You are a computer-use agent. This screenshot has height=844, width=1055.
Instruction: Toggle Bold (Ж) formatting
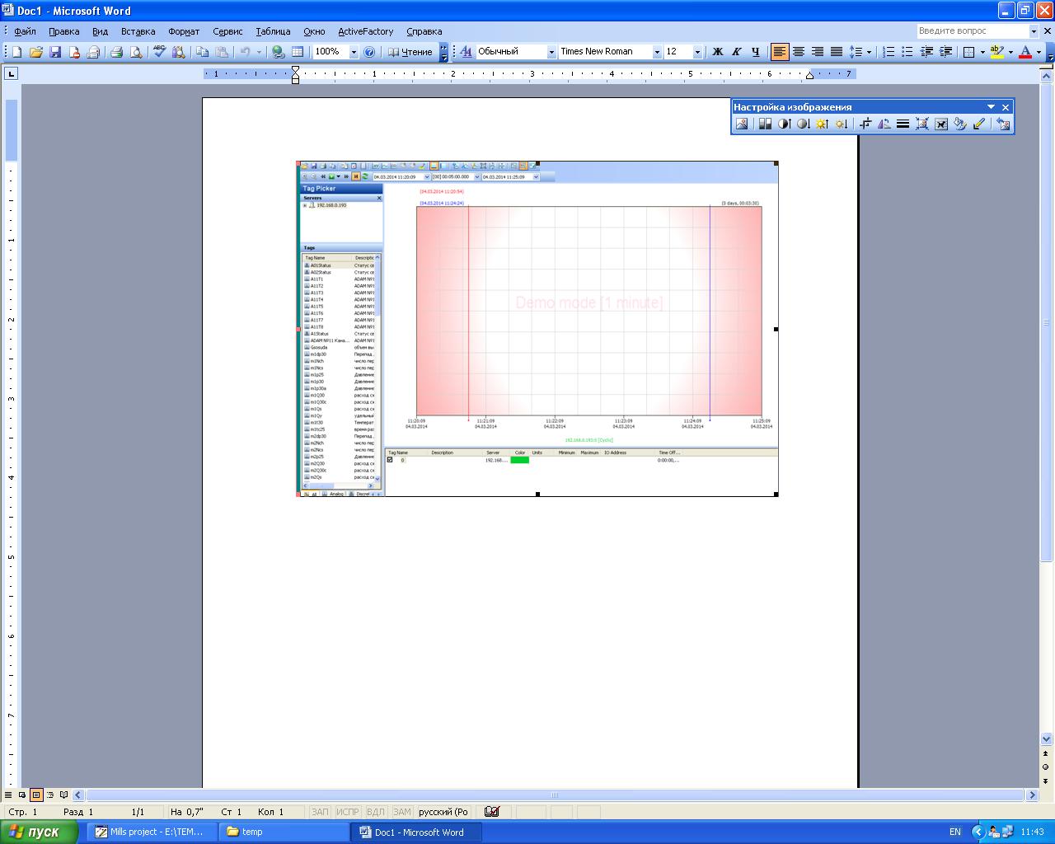click(717, 52)
